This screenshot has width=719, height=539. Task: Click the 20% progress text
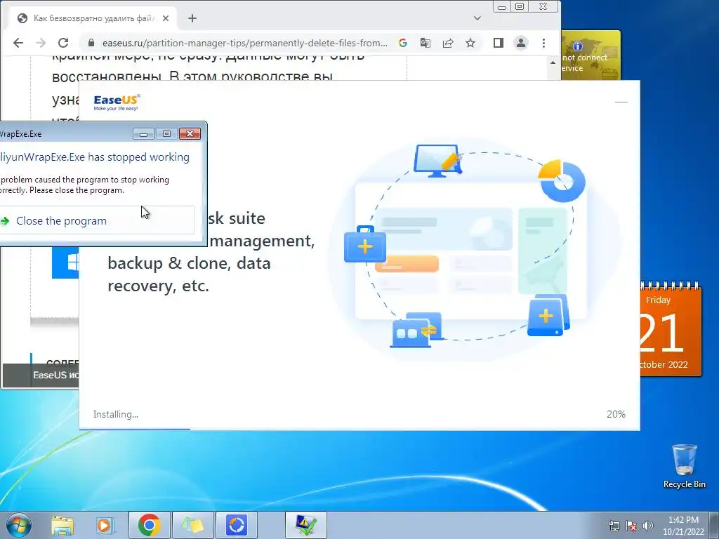616,414
